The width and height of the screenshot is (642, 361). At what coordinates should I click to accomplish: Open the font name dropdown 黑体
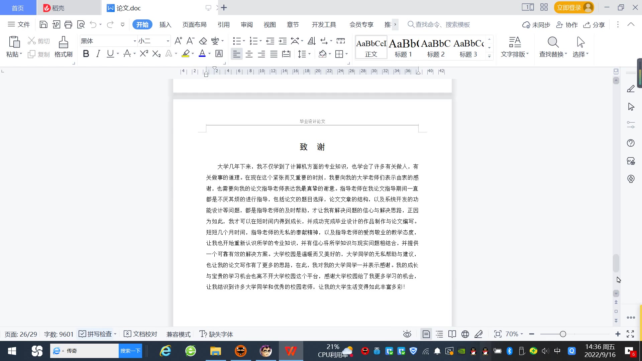click(x=135, y=41)
